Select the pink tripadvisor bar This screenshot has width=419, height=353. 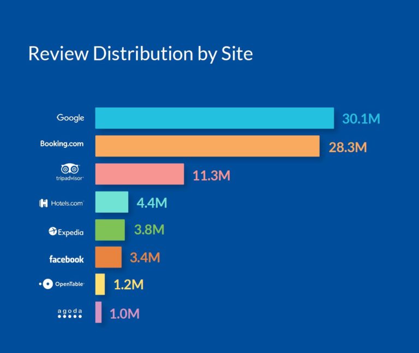[140, 174]
